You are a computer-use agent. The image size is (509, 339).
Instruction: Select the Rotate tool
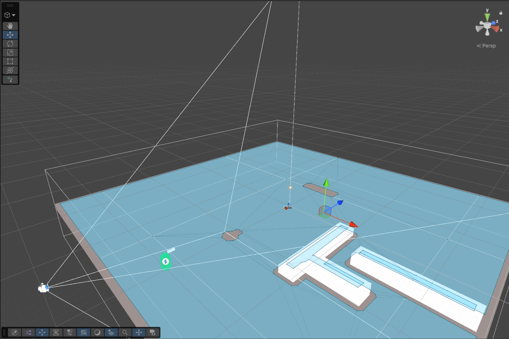tap(10, 44)
